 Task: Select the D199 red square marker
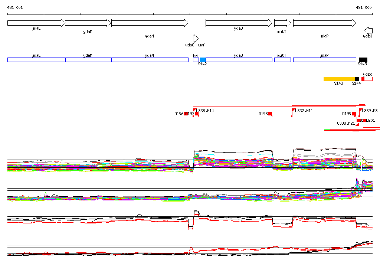(x=354, y=114)
